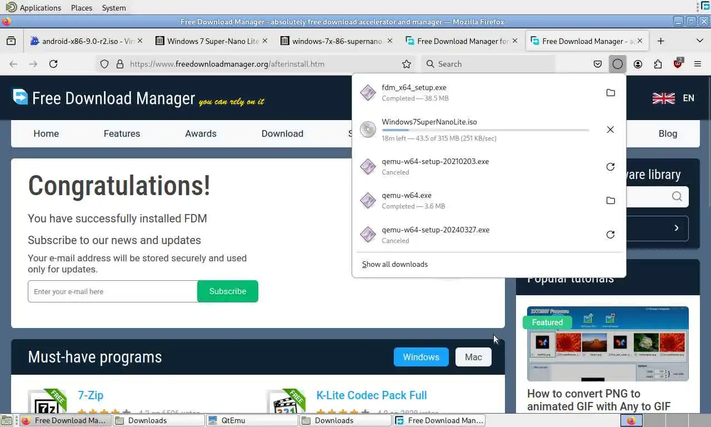711x427 pixels.
Task: Click the fdm_x64_setup.exe file icon
Action: point(368,93)
